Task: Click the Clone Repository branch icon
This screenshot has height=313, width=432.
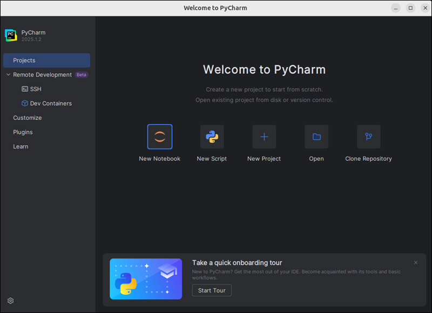Action: coord(369,137)
